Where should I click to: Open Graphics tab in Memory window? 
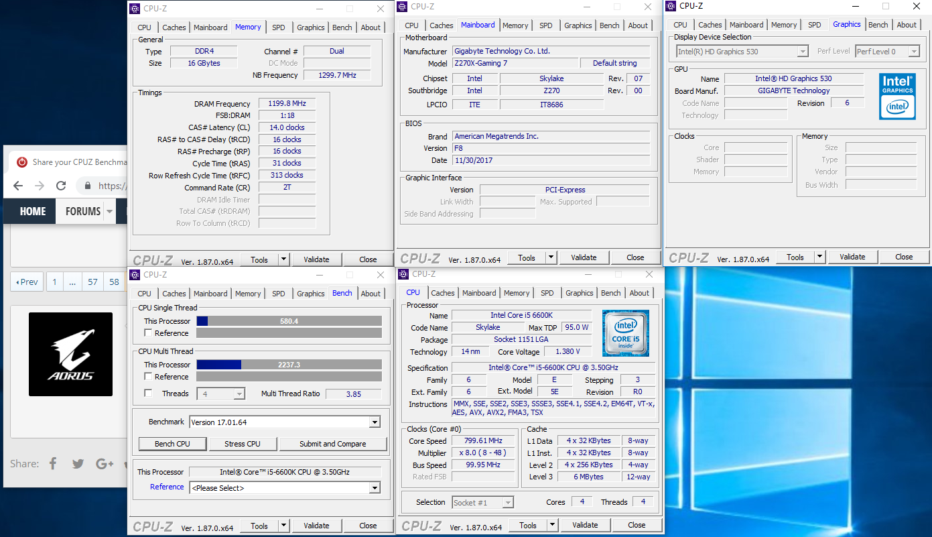[311, 27]
